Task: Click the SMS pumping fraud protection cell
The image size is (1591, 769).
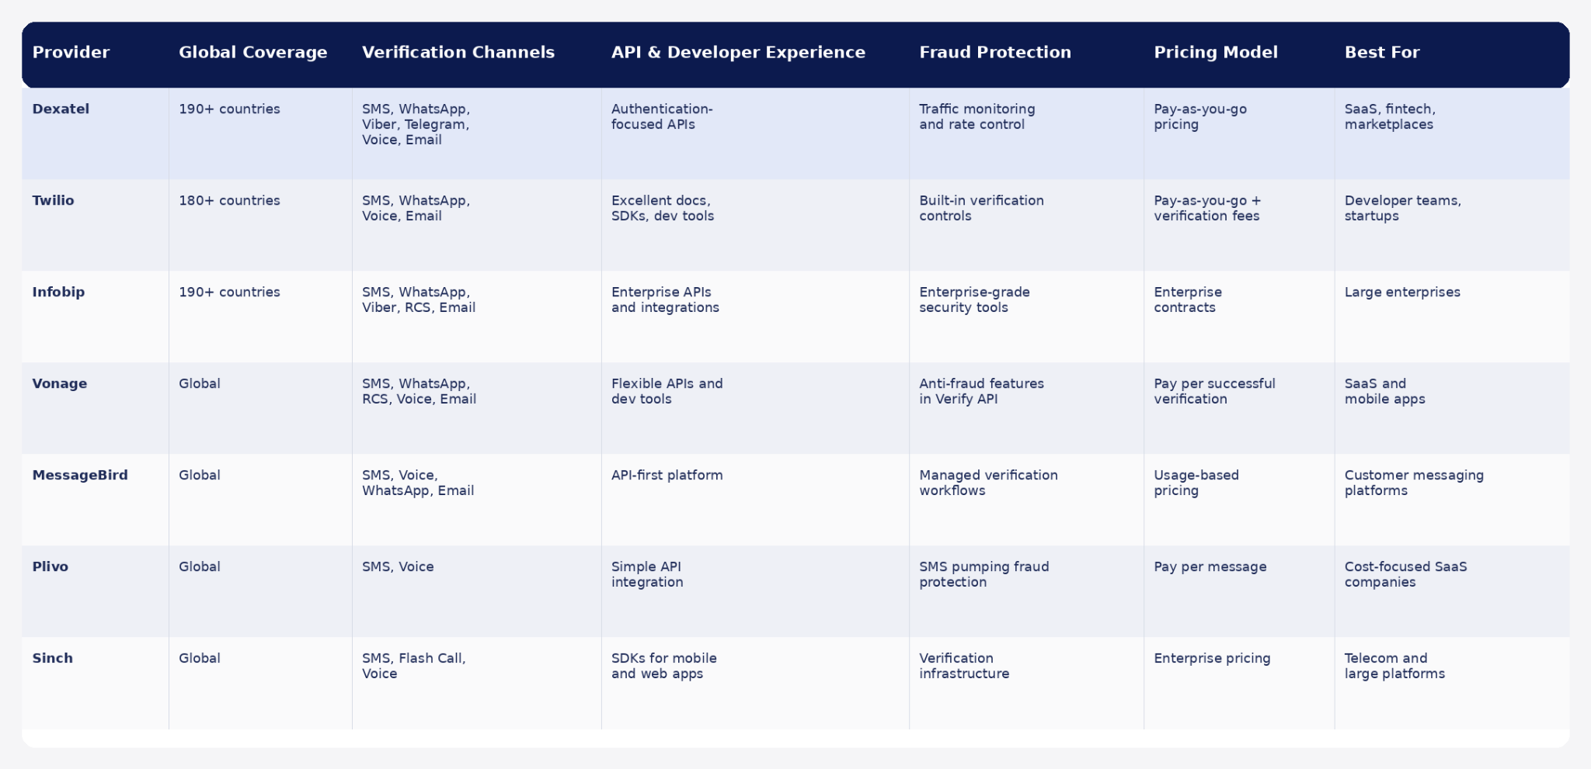Action: point(984,574)
